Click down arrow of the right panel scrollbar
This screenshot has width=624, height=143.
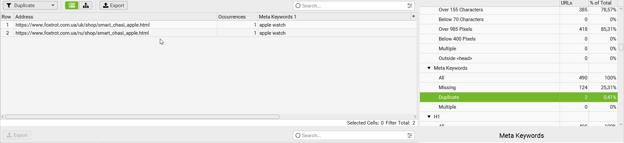pos(621,124)
